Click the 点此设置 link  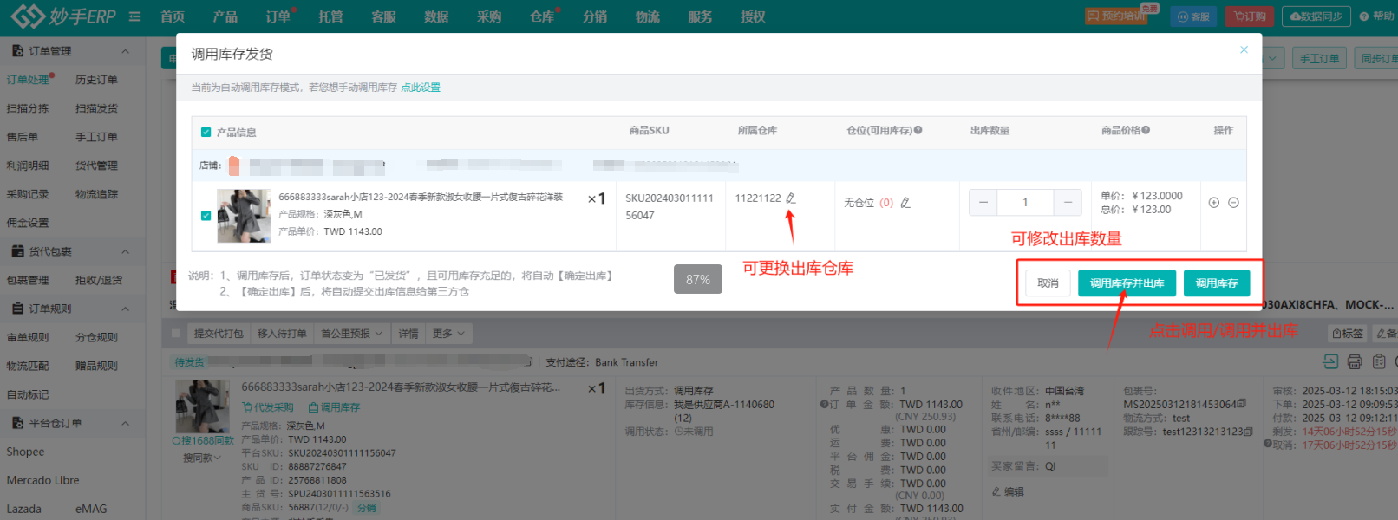[421, 88]
